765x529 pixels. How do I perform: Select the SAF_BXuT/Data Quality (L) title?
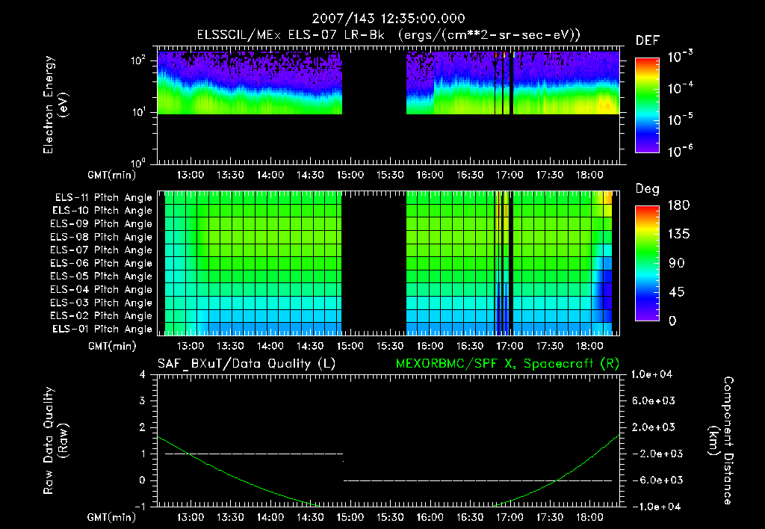click(247, 364)
